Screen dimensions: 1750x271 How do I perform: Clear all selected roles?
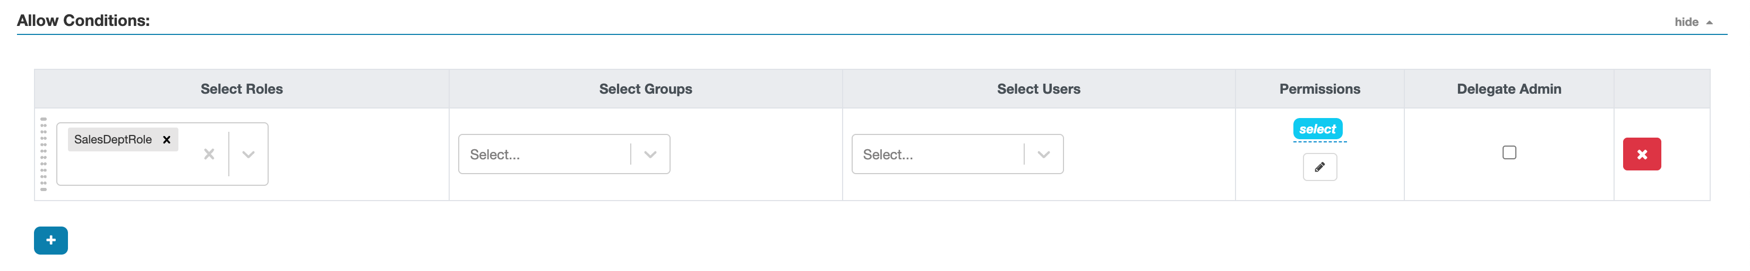(209, 155)
